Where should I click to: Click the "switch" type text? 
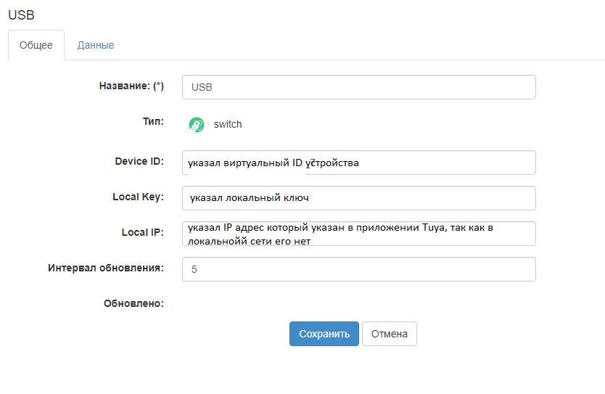point(228,125)
